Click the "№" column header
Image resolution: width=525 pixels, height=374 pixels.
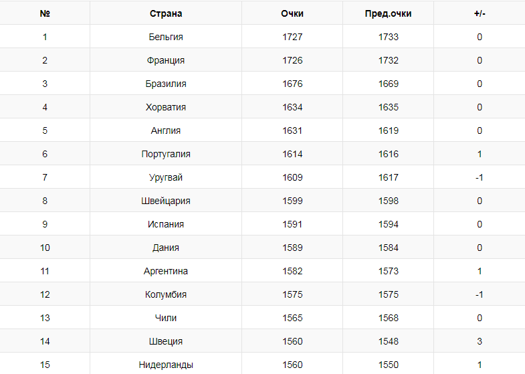tap(45, 13)
